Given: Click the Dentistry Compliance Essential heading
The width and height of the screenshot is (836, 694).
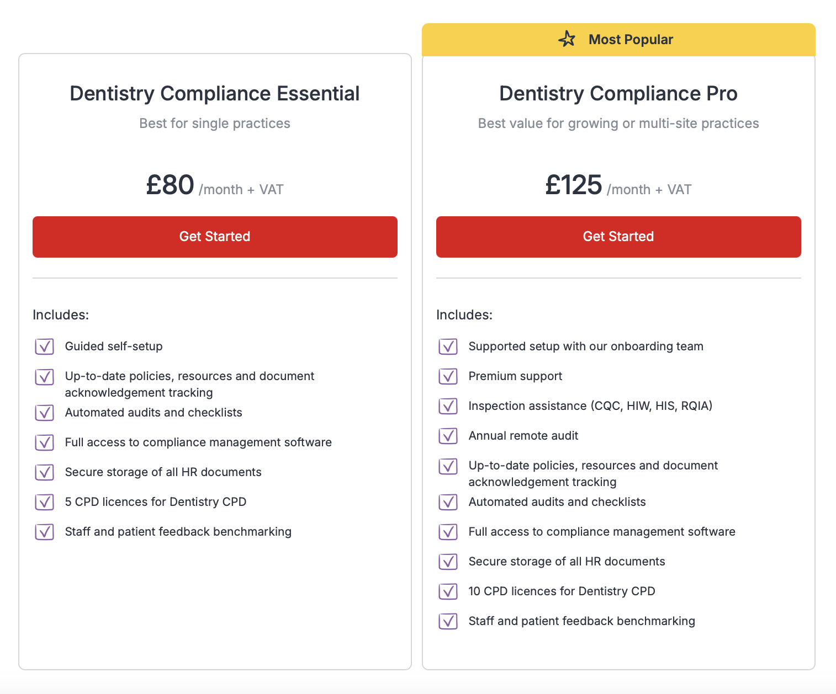Looking at the screenshot, I should click(215, 94).
